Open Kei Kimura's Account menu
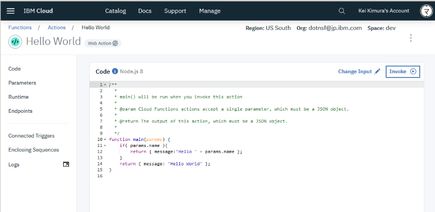Image resolution: width=435 pixels, height=212 pixels. pyautogui.click(x=384, y=11)
